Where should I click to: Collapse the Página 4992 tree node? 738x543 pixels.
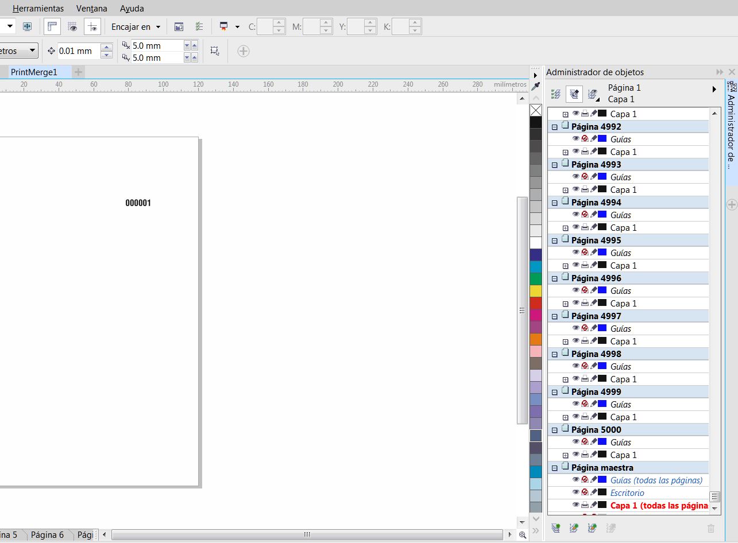(555, 127)
